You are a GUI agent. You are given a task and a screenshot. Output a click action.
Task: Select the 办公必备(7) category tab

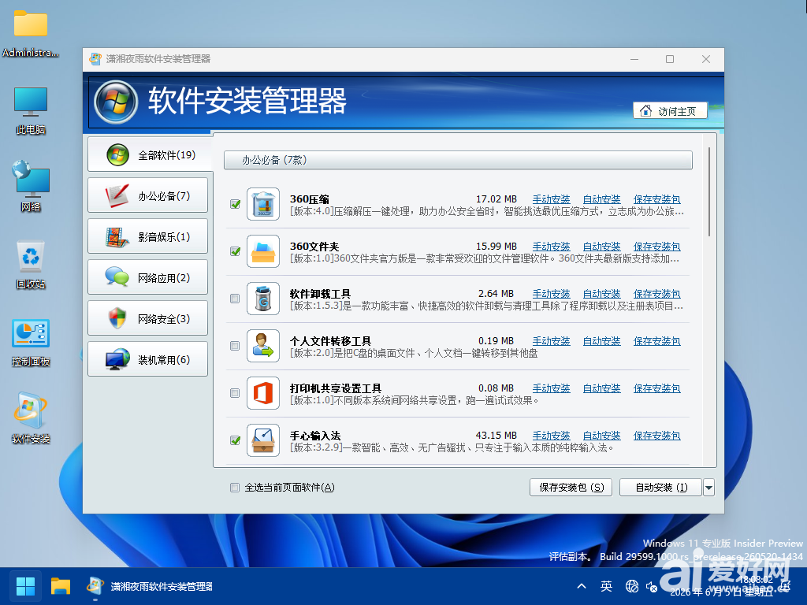click(147, 195)
